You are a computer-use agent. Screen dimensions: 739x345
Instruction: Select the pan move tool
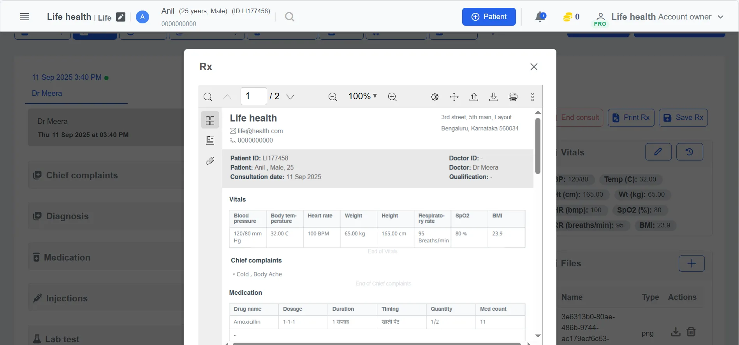454,97
